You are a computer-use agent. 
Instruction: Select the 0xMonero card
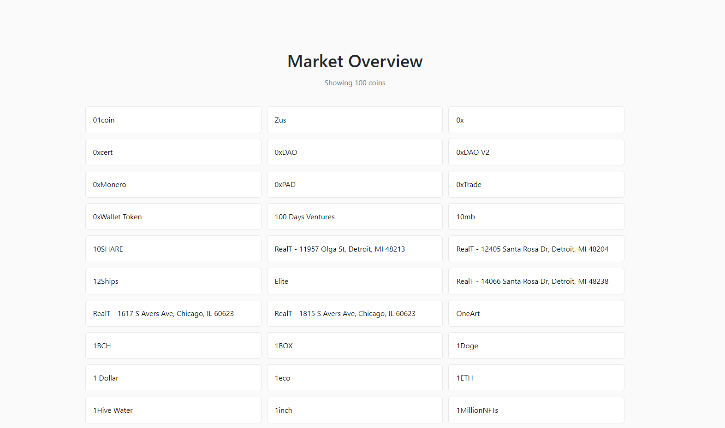point(173,184)
